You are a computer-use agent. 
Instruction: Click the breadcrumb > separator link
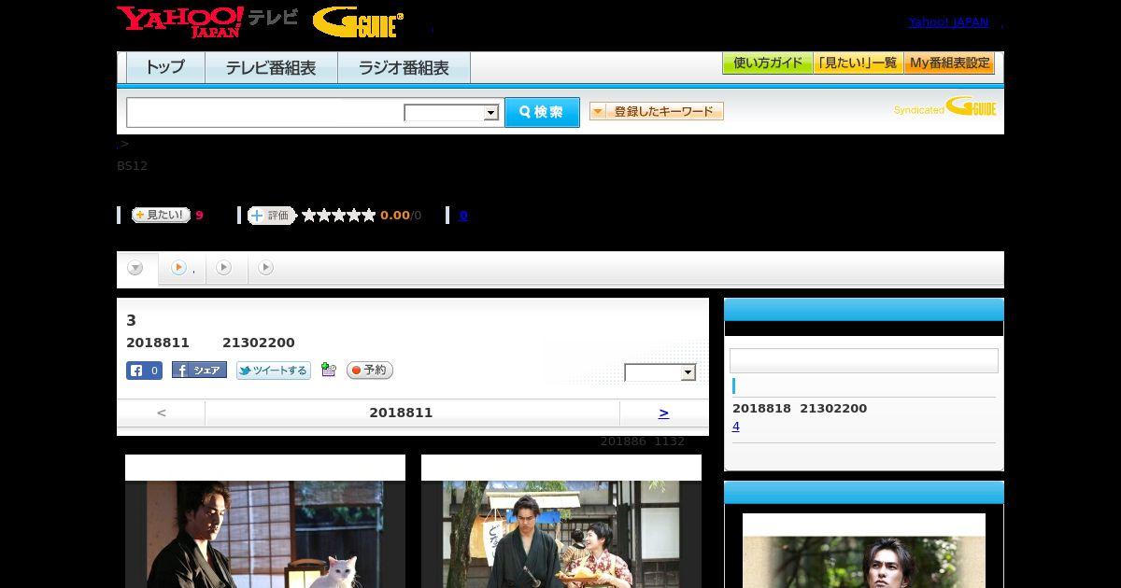click(x=123, y=144)
